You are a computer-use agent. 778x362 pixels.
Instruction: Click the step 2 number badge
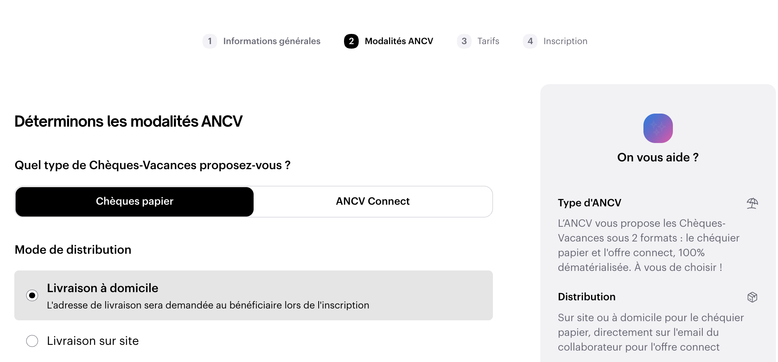[351, 41]
